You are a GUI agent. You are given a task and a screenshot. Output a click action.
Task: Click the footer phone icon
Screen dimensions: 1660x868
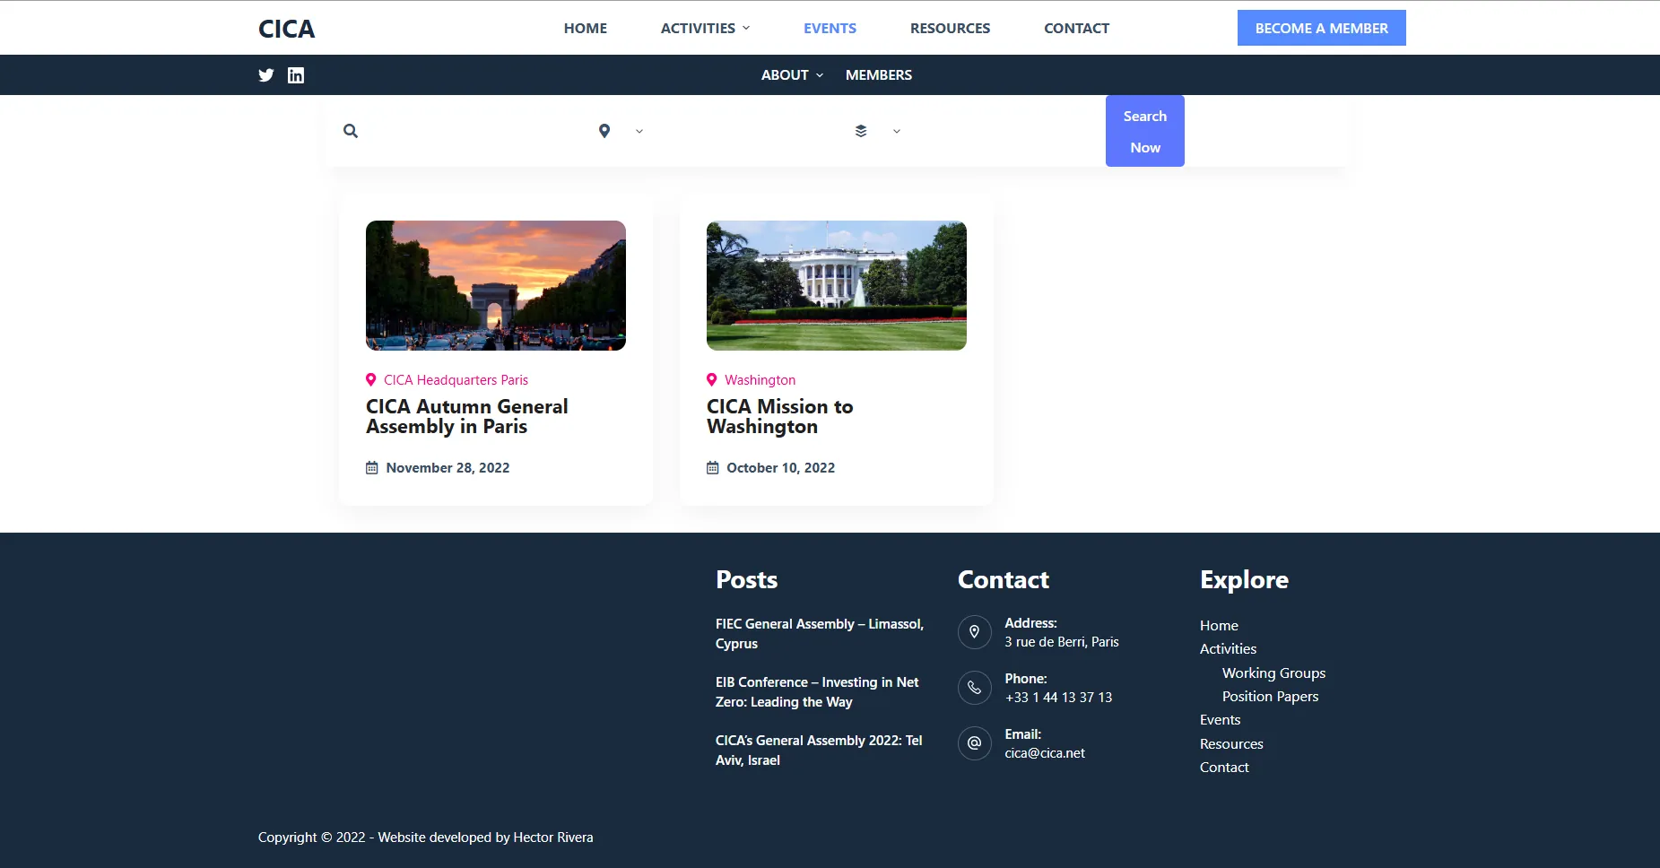tap(974, 688)
